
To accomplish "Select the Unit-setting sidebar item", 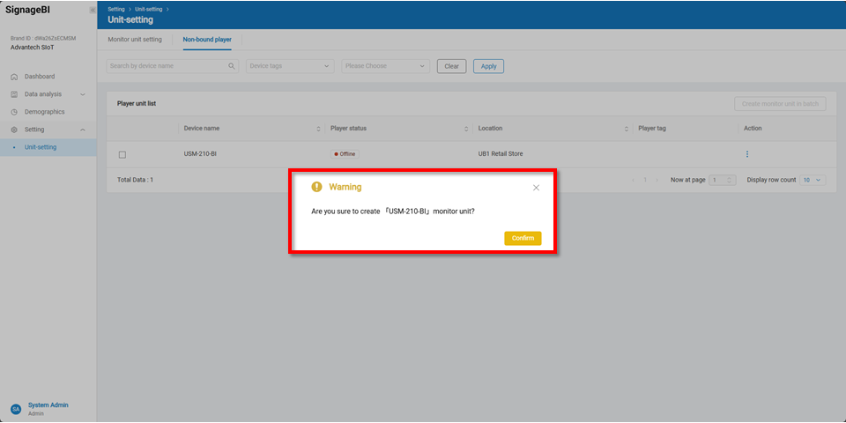I will click(41, 147).
